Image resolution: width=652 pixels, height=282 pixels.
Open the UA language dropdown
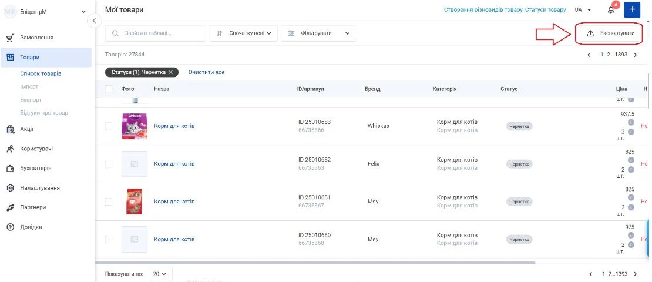tap(583, 9)
